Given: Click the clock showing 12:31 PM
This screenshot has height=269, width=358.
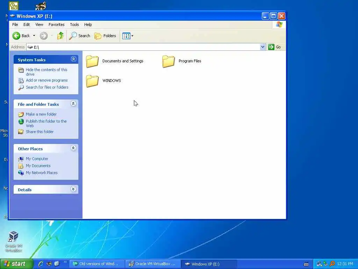Looking at the screenshot, I should pyautogui.click(x=345, y=264).
